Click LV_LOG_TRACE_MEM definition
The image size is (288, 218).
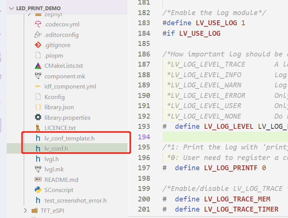click(237, 199)
